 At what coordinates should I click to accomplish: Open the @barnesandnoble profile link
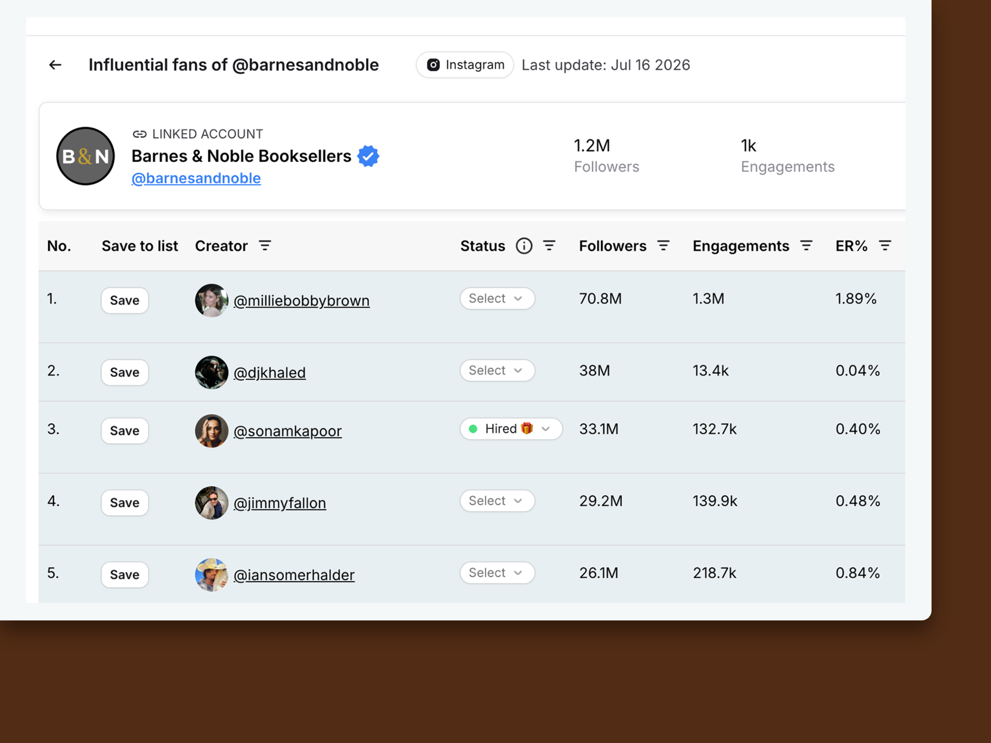pos(196,178)
